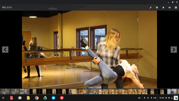Open the very first filmstrip thumbnail
Viewport: 179px width, 101px height.
[5, 92]
